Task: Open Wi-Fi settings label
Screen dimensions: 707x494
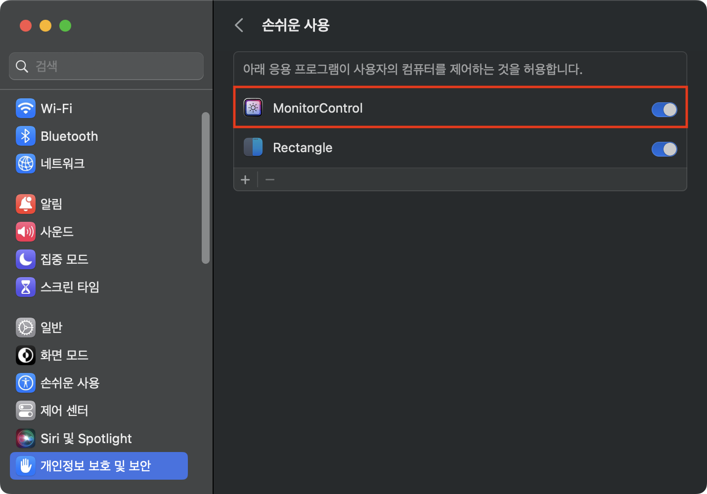Action: [56, 108]
